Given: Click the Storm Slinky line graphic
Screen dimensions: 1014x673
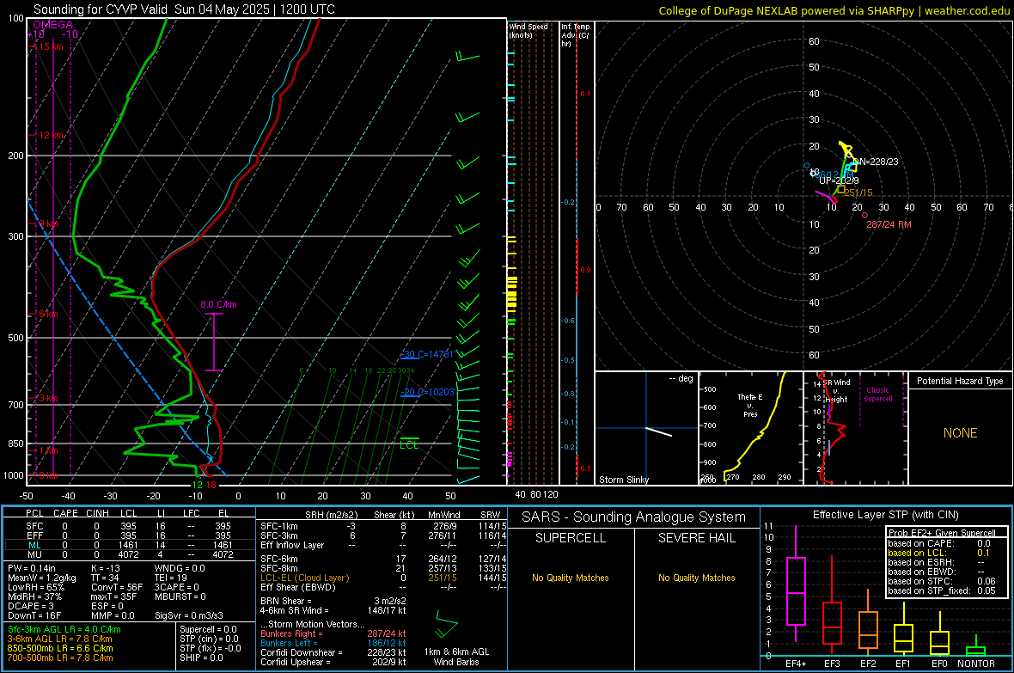Looking at the screenshot, I should [x=658, y=431].
